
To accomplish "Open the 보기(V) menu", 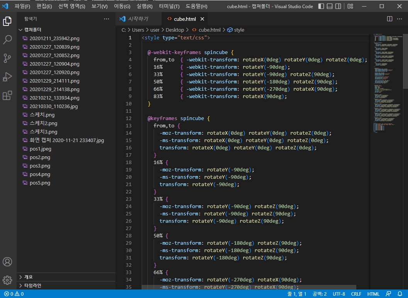I will (x=100, y=6).
